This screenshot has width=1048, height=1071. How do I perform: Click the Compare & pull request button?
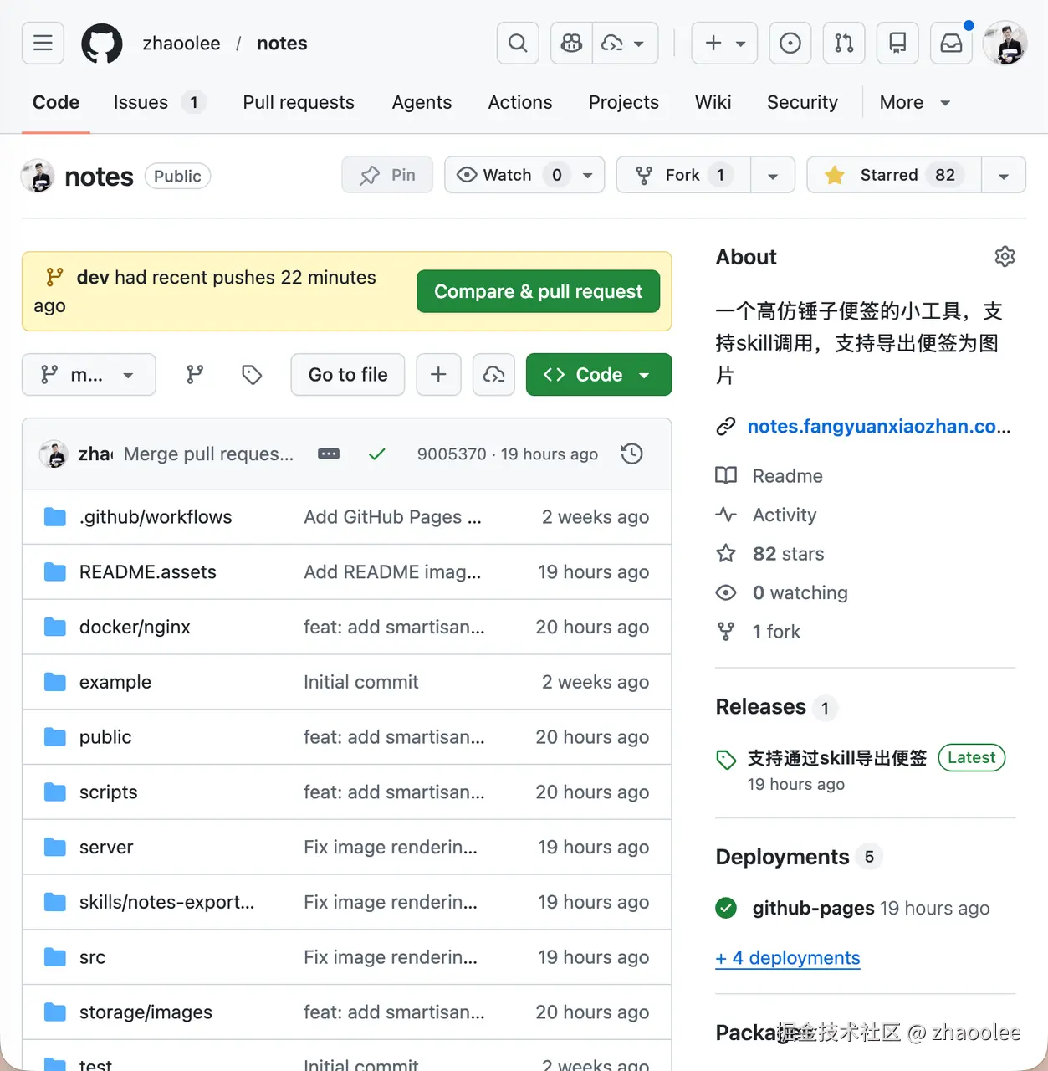[x=538, y=291]
